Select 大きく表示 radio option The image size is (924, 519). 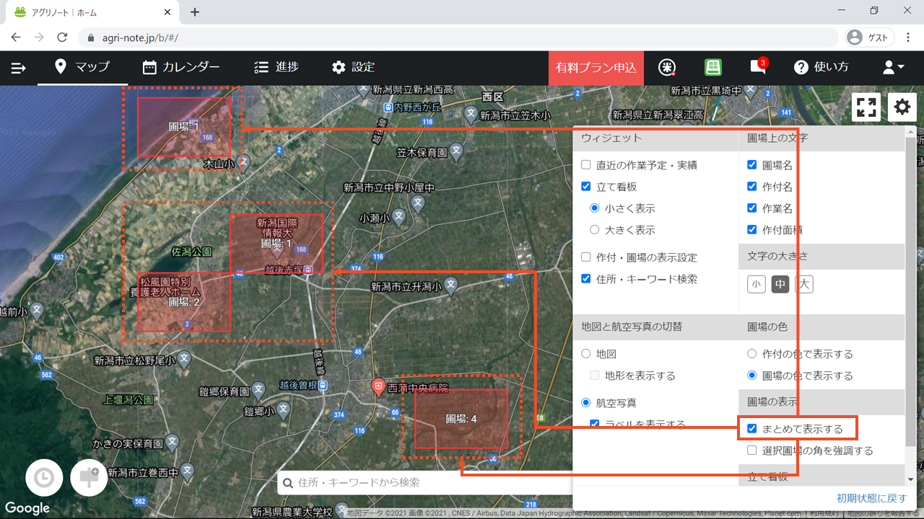pyautogui.click(x=595, y=230)
